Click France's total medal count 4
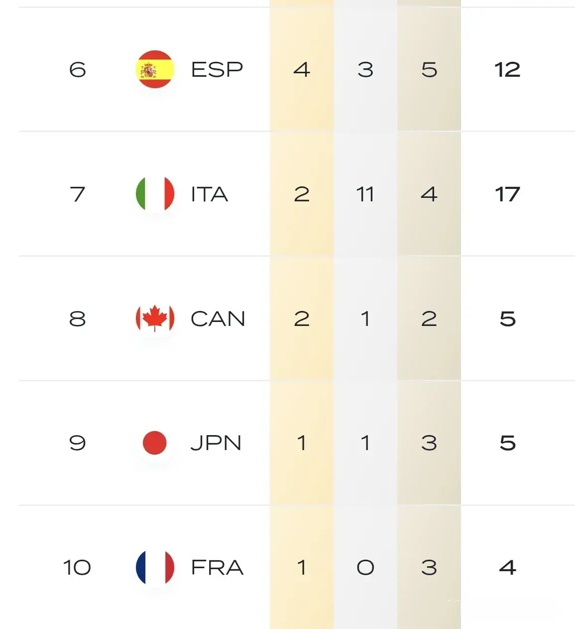575x629 pixels. [x=507, y=567]
